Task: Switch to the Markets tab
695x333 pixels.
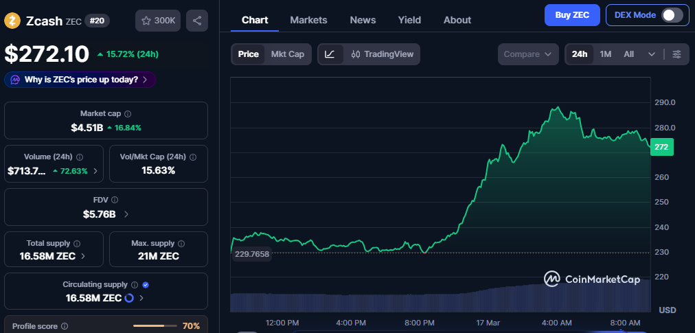Action: point(308,20)
